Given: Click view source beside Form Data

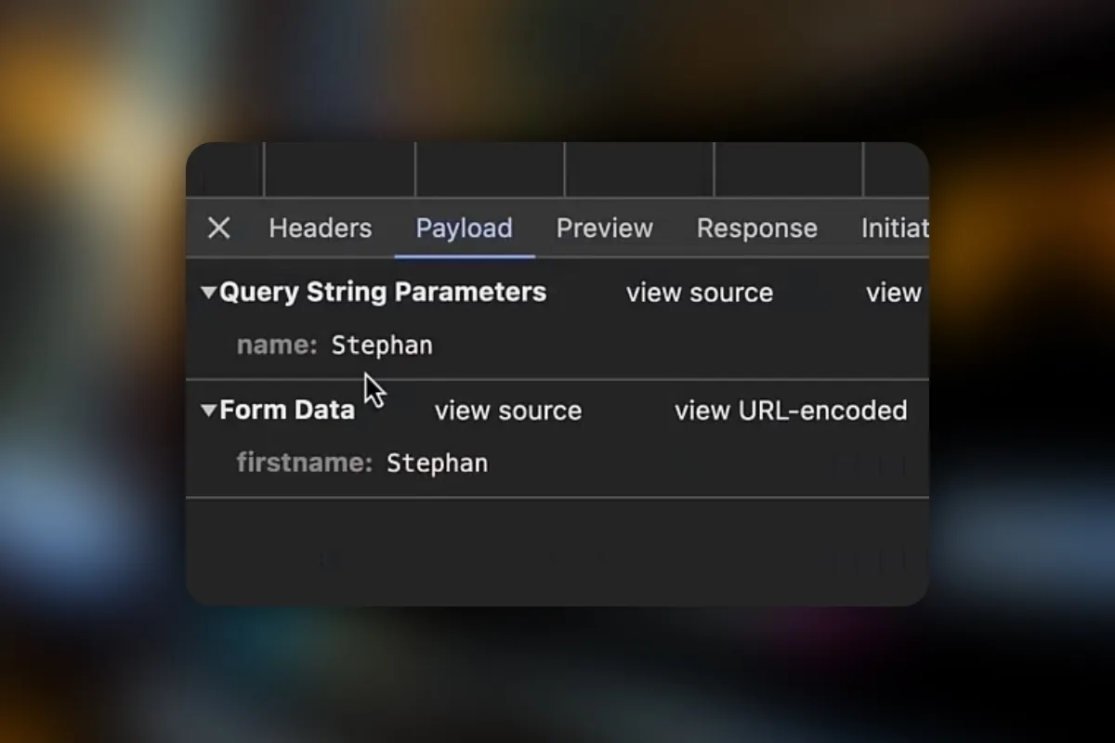Looking at the screenshot, I should [508, 411].
